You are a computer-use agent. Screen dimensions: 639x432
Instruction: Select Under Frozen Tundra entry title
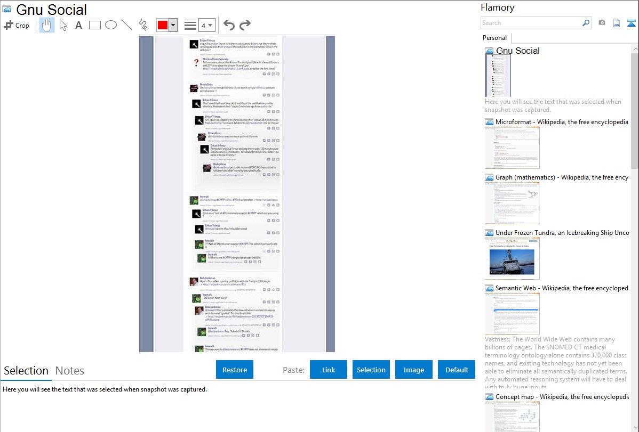coord(562,232)
